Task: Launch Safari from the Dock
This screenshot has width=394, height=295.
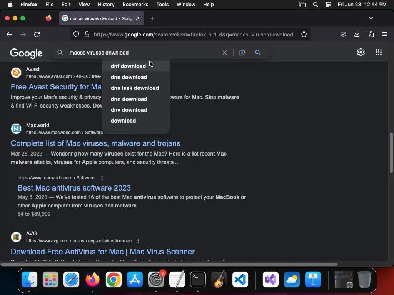Action: [71, 279]
